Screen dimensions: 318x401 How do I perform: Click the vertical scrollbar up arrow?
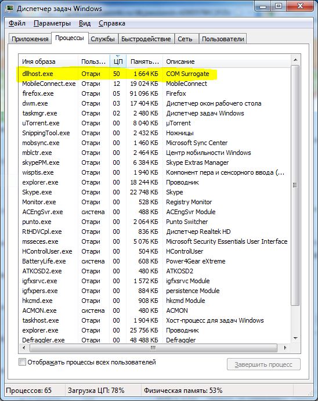pos(295,60)
